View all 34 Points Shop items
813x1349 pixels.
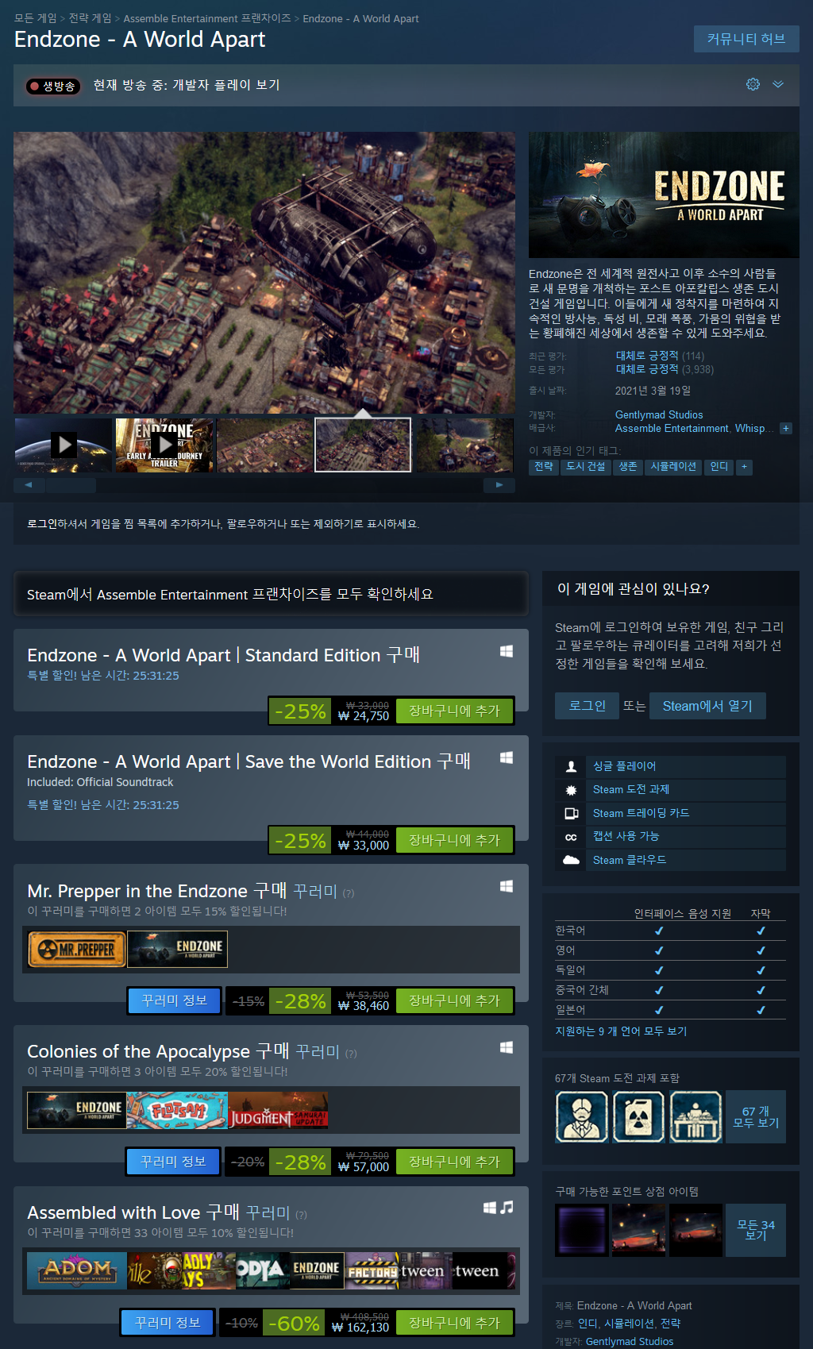click(756, 1230)
